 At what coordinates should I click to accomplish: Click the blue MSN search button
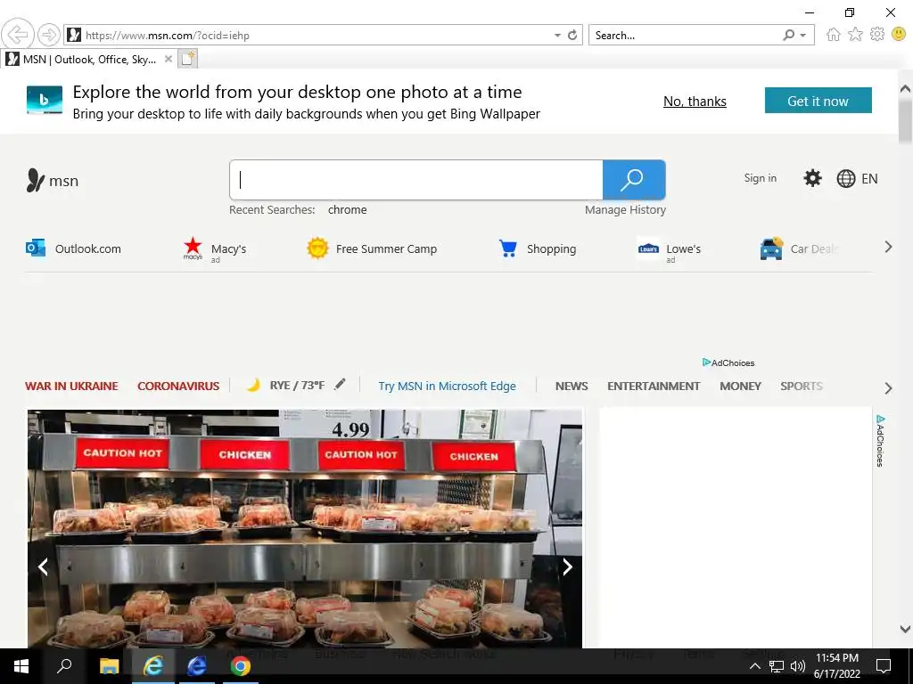coord(634,180)
